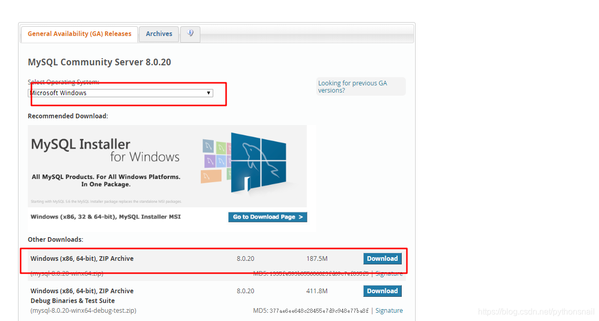Screen dimensions: 599x321
Task: Select the '(mysql-8.0.20-winx64-debug-test.zip)' file name
Action: point(83,311)
